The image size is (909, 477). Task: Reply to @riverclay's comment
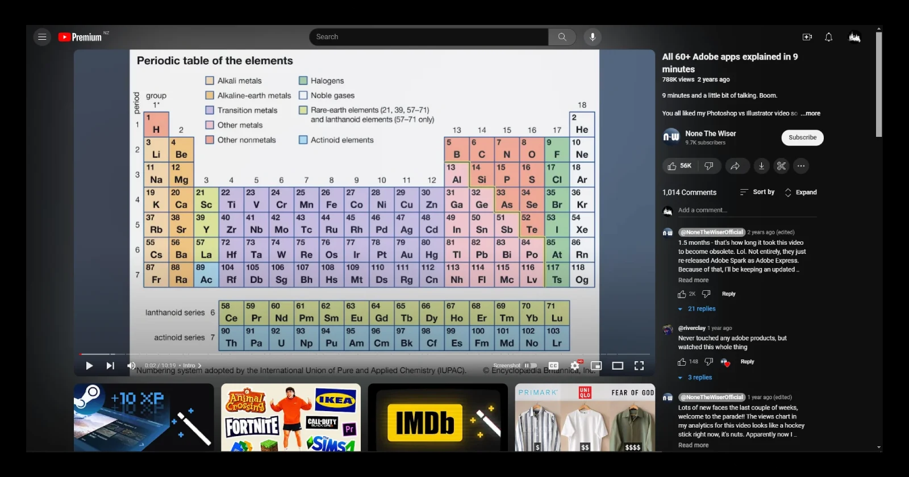[747, 362]
